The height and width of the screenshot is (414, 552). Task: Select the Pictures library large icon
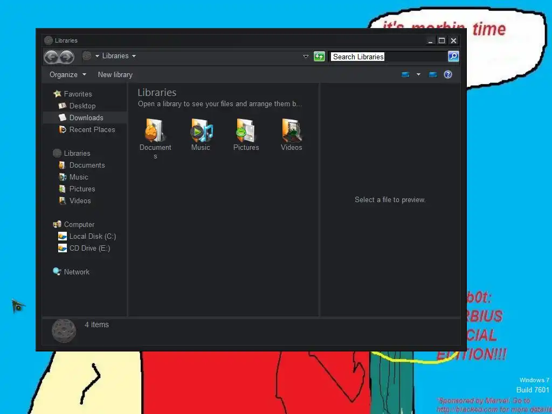coord(246,130)
